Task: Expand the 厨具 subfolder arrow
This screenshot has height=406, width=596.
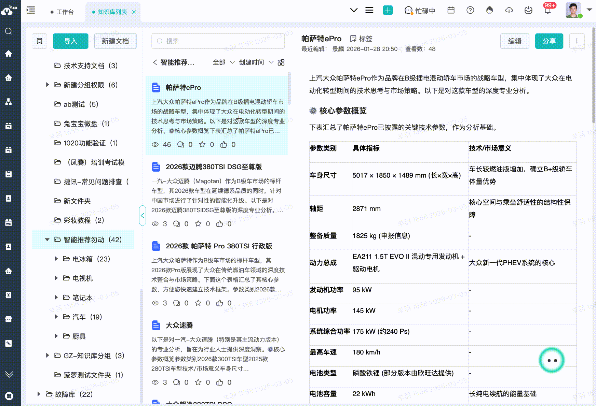Action: point(56,336)
